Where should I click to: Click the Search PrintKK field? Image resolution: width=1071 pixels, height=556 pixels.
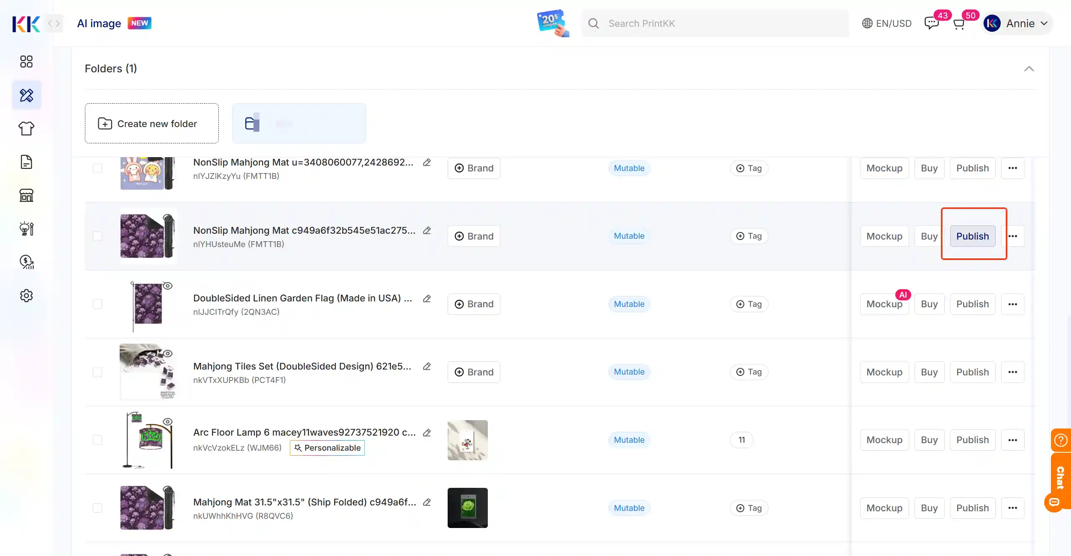[x=715, y=23]
